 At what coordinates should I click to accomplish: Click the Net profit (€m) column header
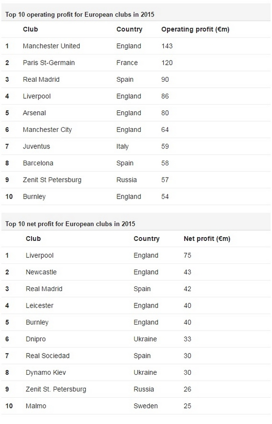coord(207,239)
